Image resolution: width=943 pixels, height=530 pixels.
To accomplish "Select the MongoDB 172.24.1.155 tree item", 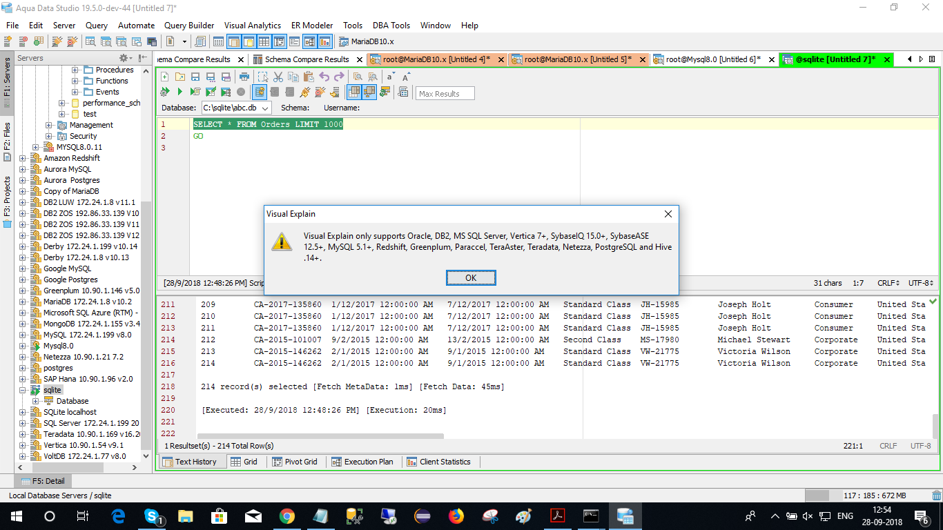I will (x=91, y=324).
